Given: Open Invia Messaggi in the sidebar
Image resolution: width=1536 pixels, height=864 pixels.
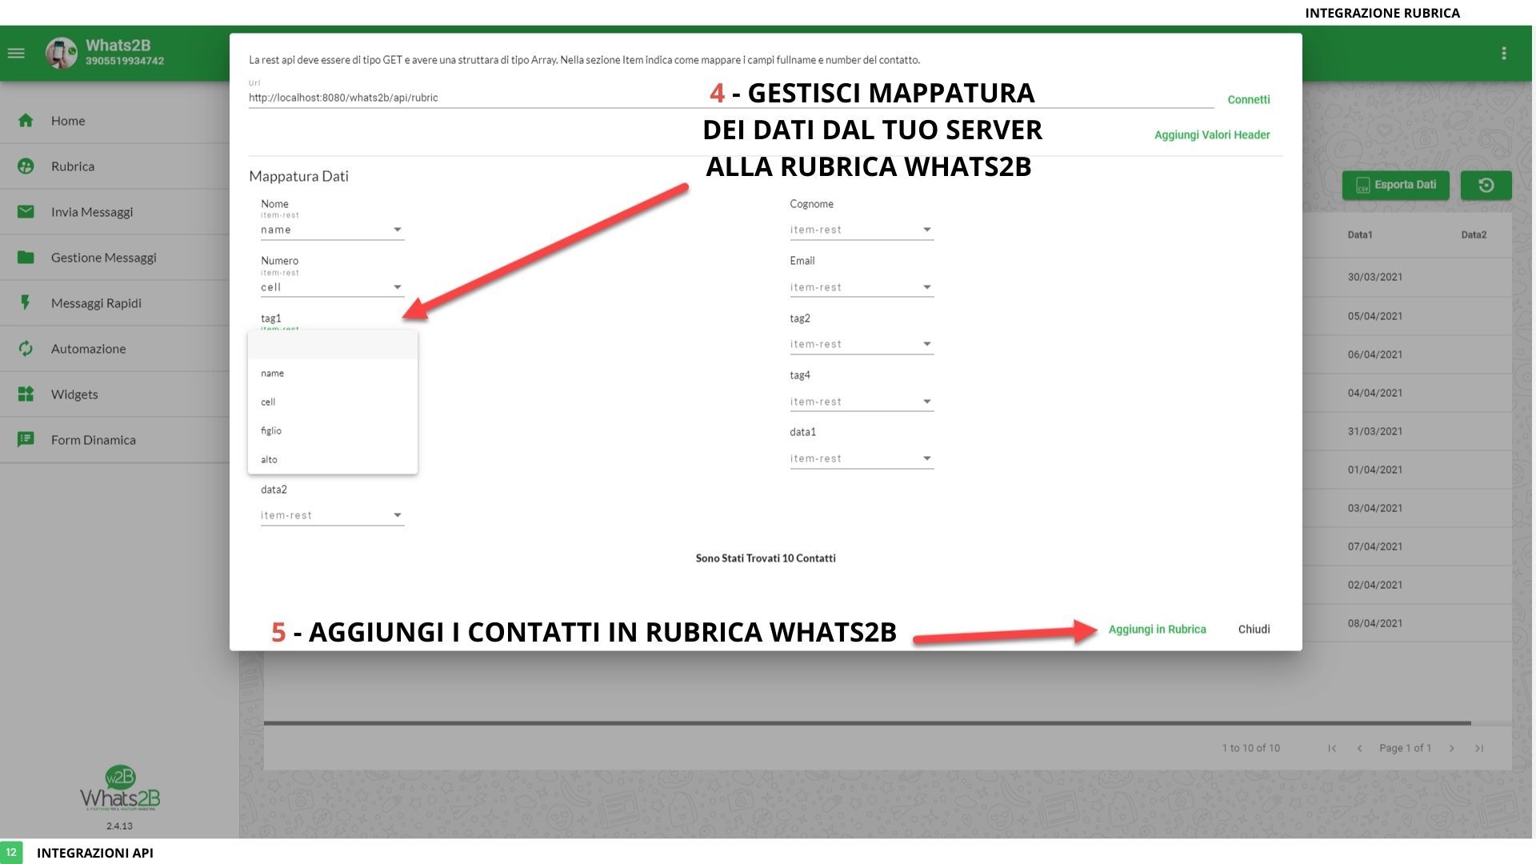Looking at the screenshot, I should click(115, 212).
